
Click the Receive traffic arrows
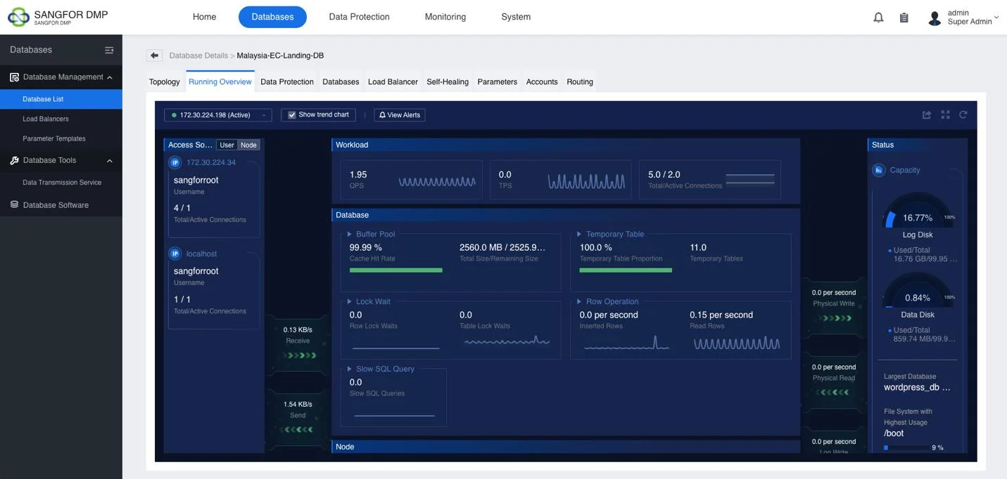click(298, 355)
